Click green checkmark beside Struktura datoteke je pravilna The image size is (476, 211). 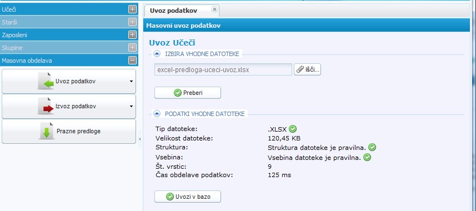pyautogui.click(x=372, y=148)
